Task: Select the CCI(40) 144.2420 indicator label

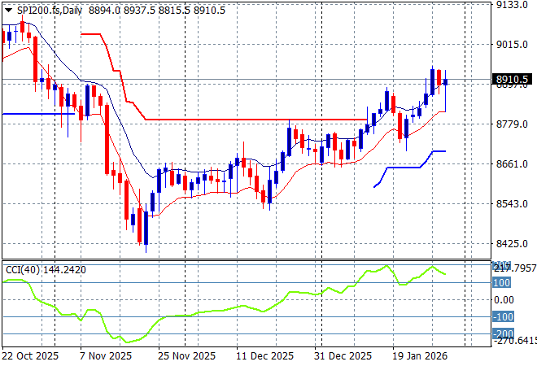Action: point(46,270)
